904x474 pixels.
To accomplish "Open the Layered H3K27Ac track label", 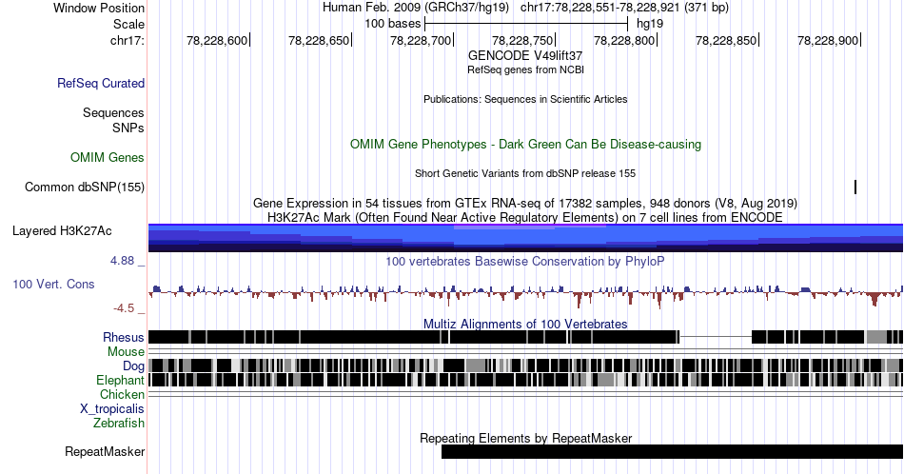I will click(62, 230).
